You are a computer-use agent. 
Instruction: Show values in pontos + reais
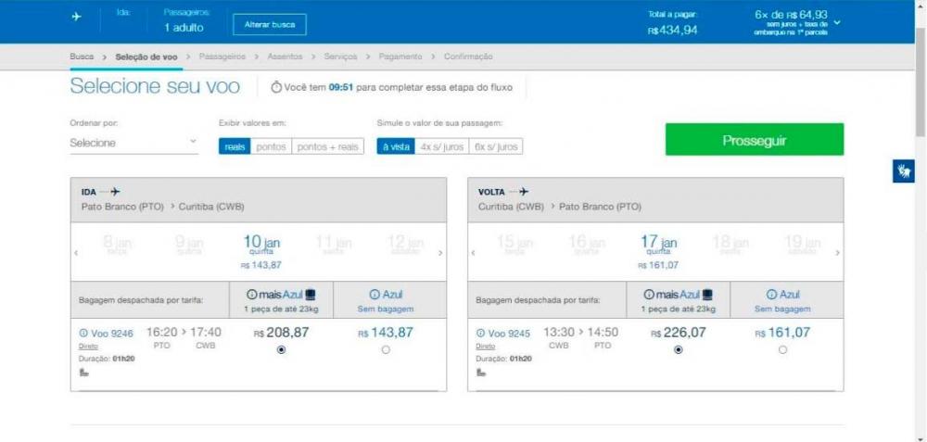(327, 146)
